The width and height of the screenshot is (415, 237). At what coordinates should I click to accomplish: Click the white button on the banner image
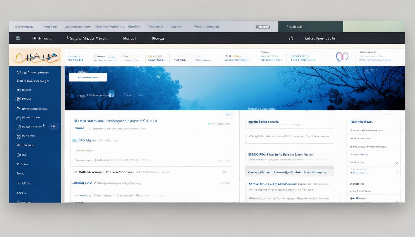click(88, 77)
